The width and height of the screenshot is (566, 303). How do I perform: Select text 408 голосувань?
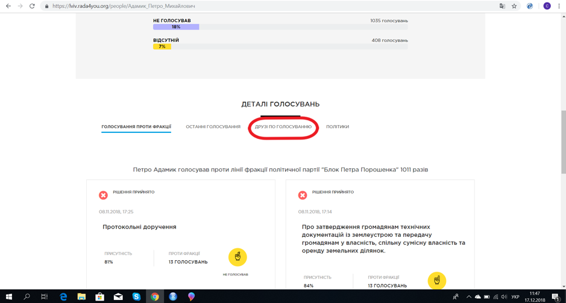(389, 40)
